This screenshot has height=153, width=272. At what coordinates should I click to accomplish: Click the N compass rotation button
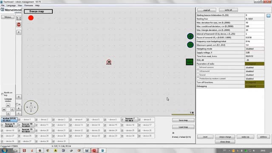click(8, 105)
